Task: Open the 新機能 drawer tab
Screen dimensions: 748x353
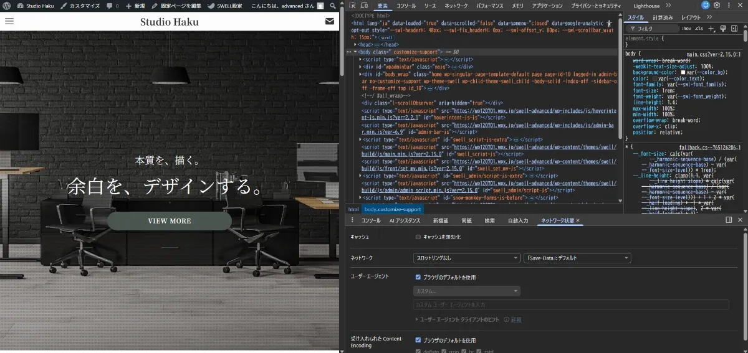Action: tap(441, 220)
